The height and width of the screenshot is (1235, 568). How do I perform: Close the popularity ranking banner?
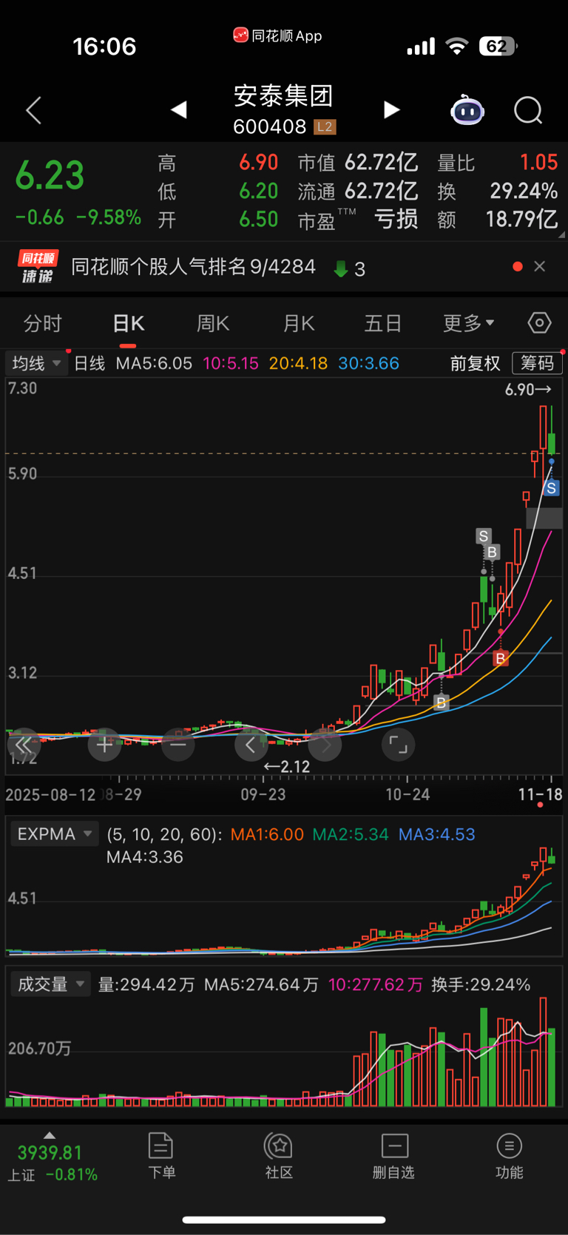(540, 266)
